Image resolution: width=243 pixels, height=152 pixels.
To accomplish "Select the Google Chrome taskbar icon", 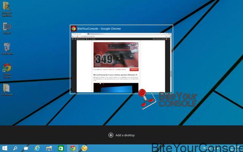I will [72, 148].
